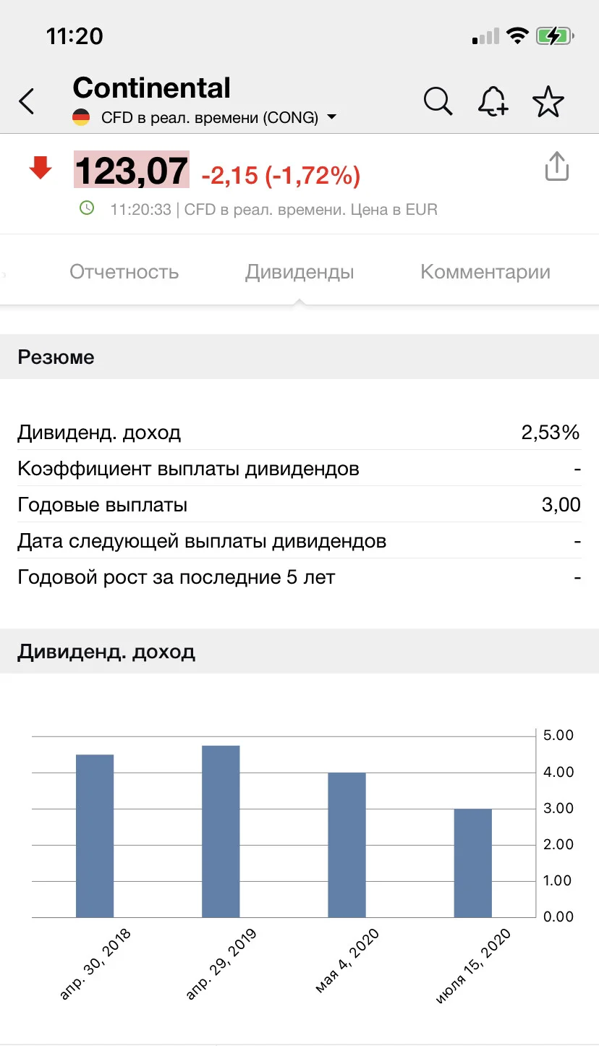Tap the green clock icon
Screen dimensions: 599x1046
tap(87, 208)
